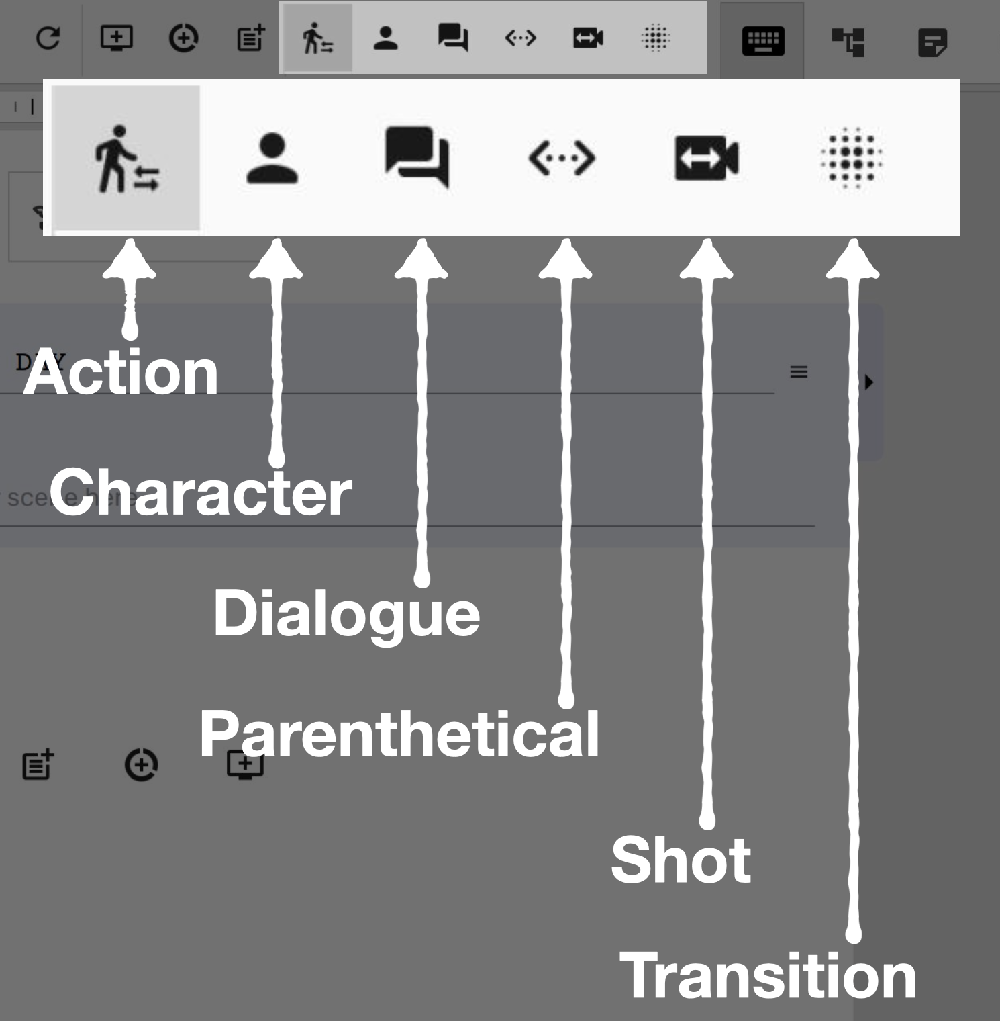Click the top toolbar screen-plus icon

[116, 38]
